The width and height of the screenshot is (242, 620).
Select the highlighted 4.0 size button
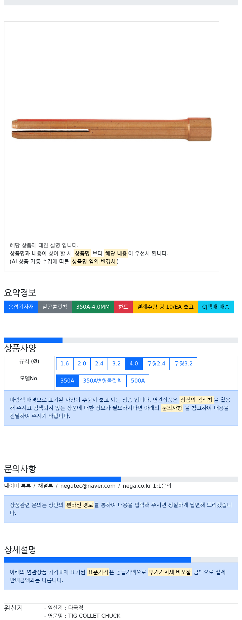[x=134, y=363]
